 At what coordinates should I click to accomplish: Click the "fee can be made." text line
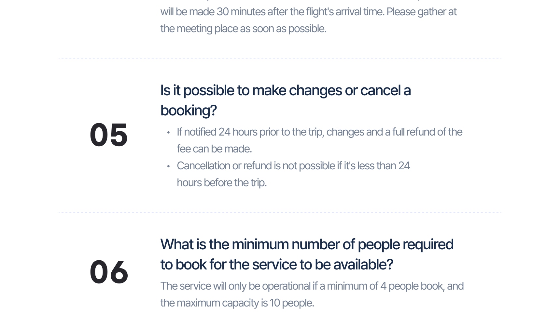[x=214, y=149]
